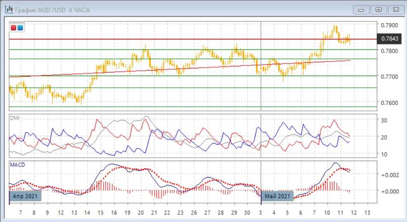407x222 pixels.
Task: Click the Апр 2021 month marker
Action: click(25, 196)
